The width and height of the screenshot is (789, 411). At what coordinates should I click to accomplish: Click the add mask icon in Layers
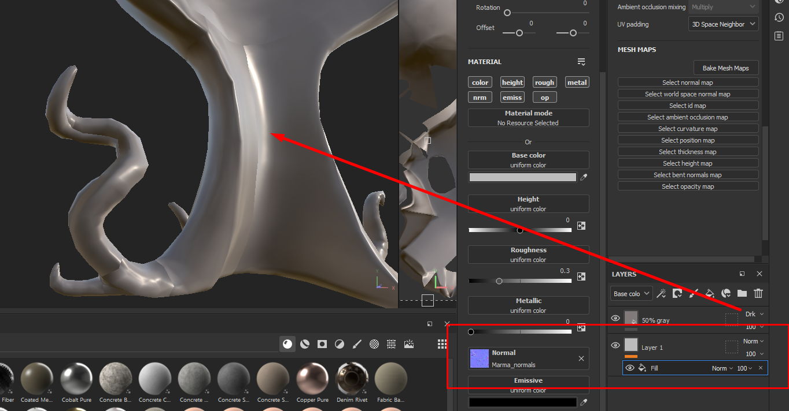677,293
